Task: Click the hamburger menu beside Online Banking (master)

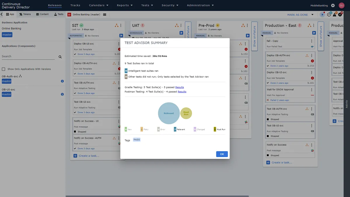Action: tap(105, 15)
